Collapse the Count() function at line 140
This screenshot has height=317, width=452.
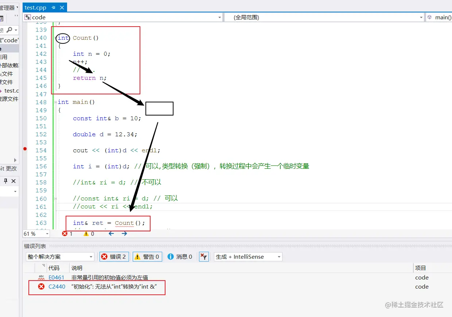[55, 38]
